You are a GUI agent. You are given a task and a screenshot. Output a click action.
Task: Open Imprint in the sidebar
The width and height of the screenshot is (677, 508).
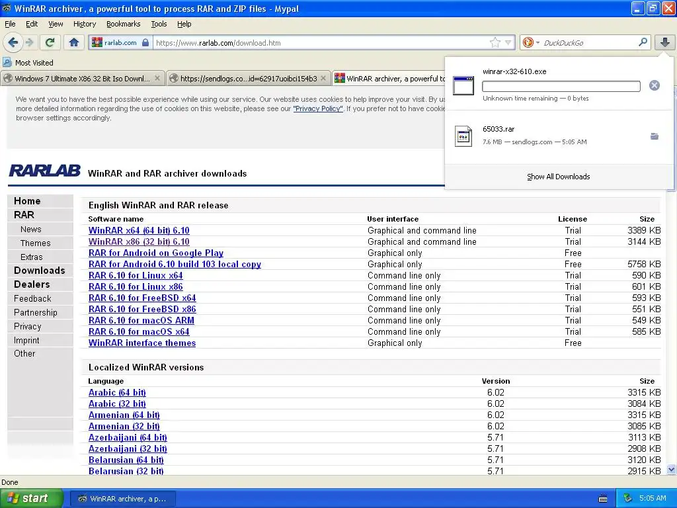coord(26,340)
